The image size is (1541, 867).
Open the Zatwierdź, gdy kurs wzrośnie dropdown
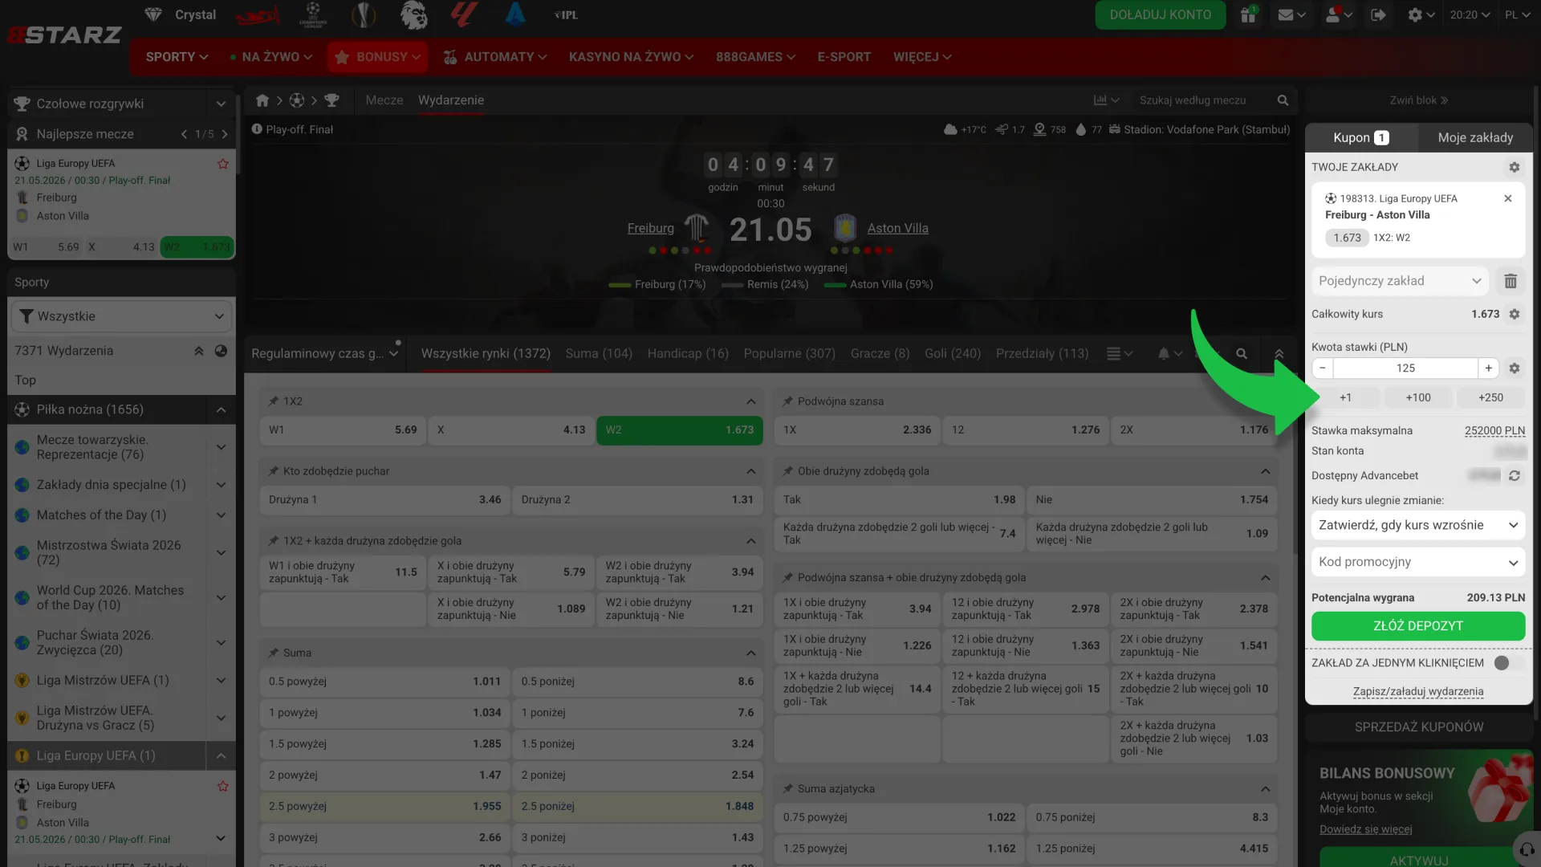point(1418,525)
